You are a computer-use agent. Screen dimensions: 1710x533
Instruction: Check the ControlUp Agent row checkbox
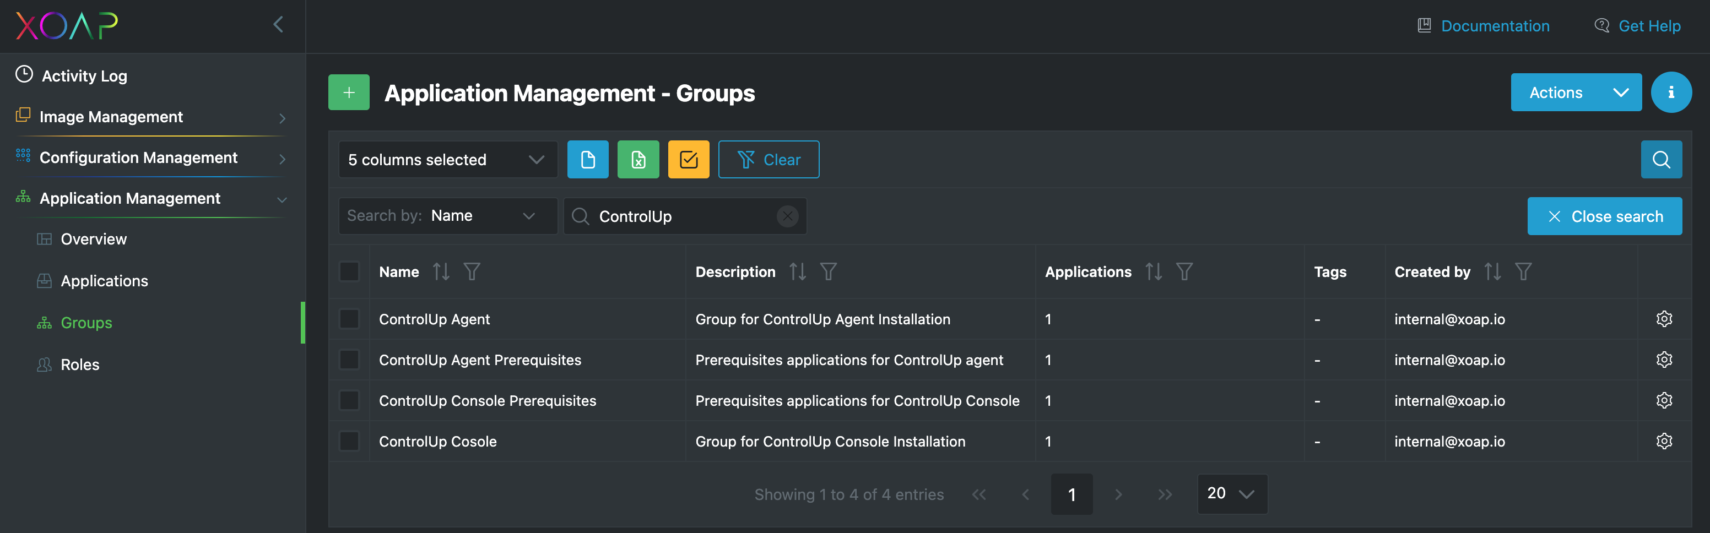pos(349,319)
